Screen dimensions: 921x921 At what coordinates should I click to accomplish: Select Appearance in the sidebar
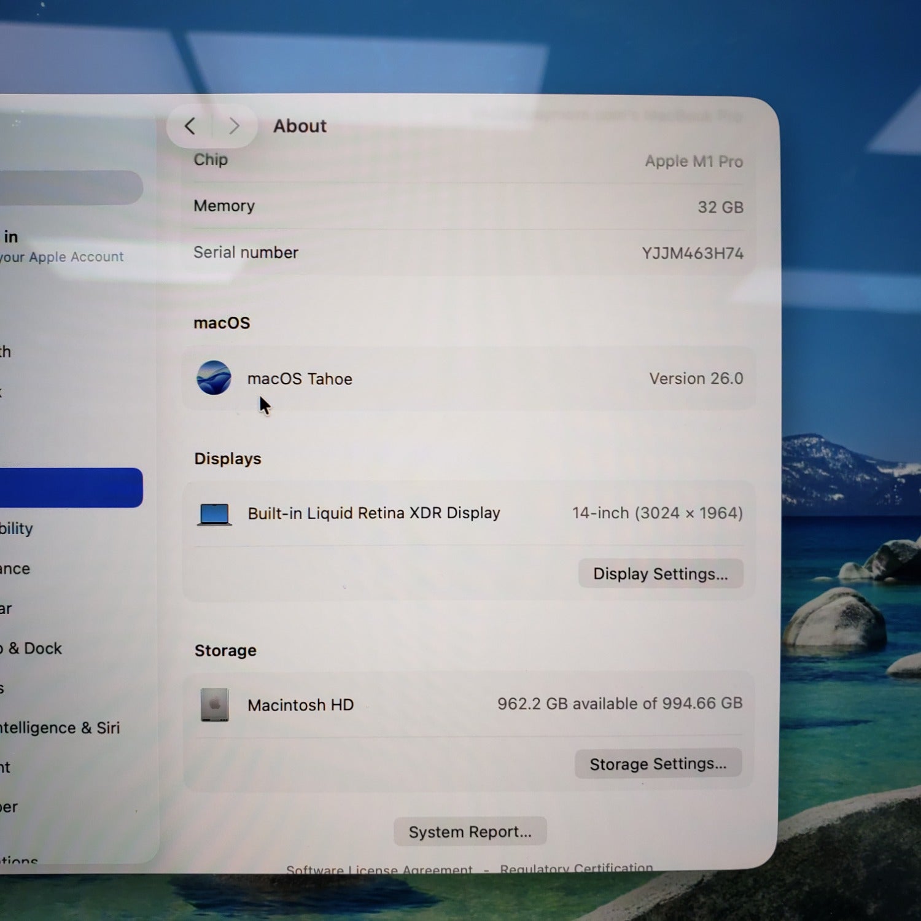(x=15, y=569)
